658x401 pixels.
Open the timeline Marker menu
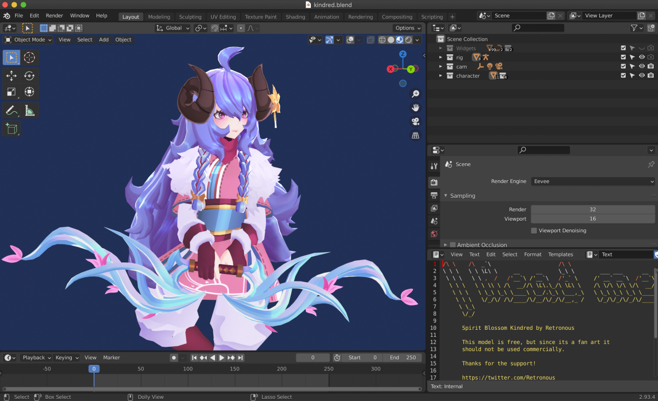[x=111, y=358]
